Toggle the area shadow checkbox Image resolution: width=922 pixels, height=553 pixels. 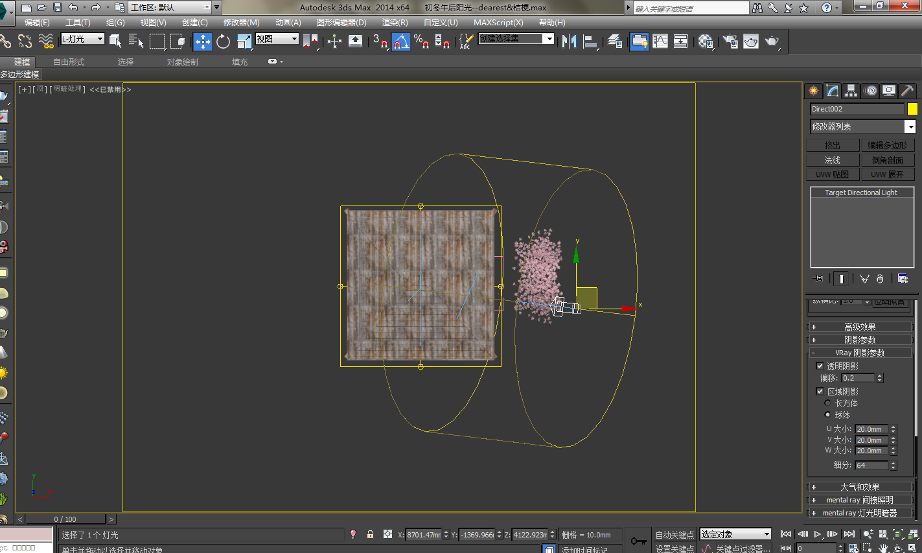(820, 391)
